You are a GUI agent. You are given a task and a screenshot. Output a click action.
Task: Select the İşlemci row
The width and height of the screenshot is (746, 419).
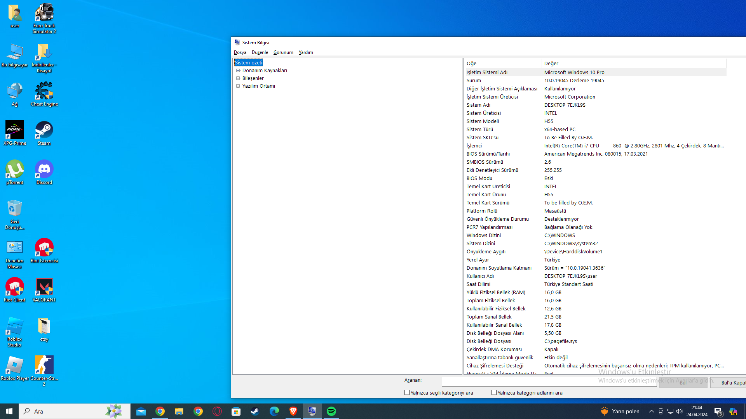595,146
